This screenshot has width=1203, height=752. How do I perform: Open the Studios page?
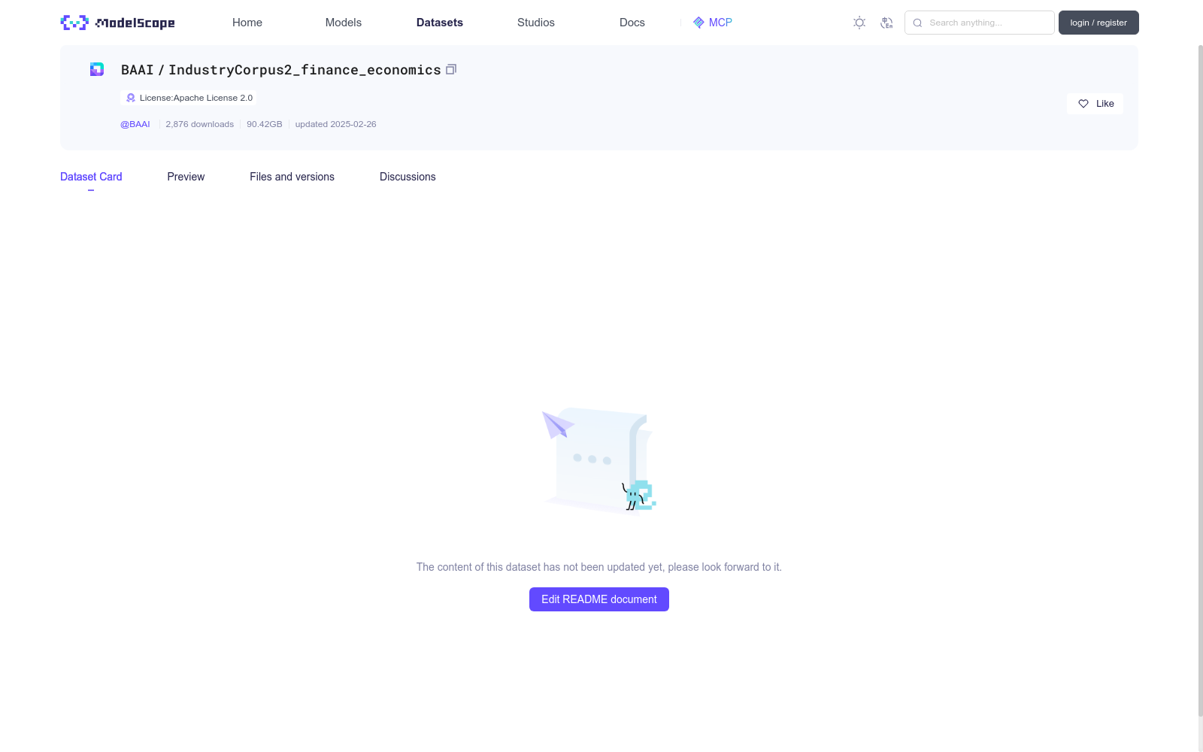[536, 23]
